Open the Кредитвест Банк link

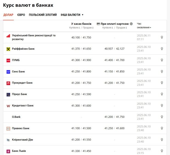coord(23,106)
